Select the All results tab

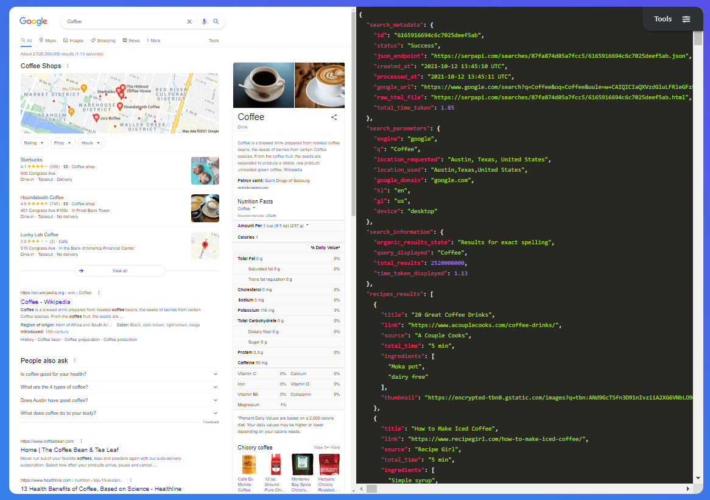(x=26, y=40)
